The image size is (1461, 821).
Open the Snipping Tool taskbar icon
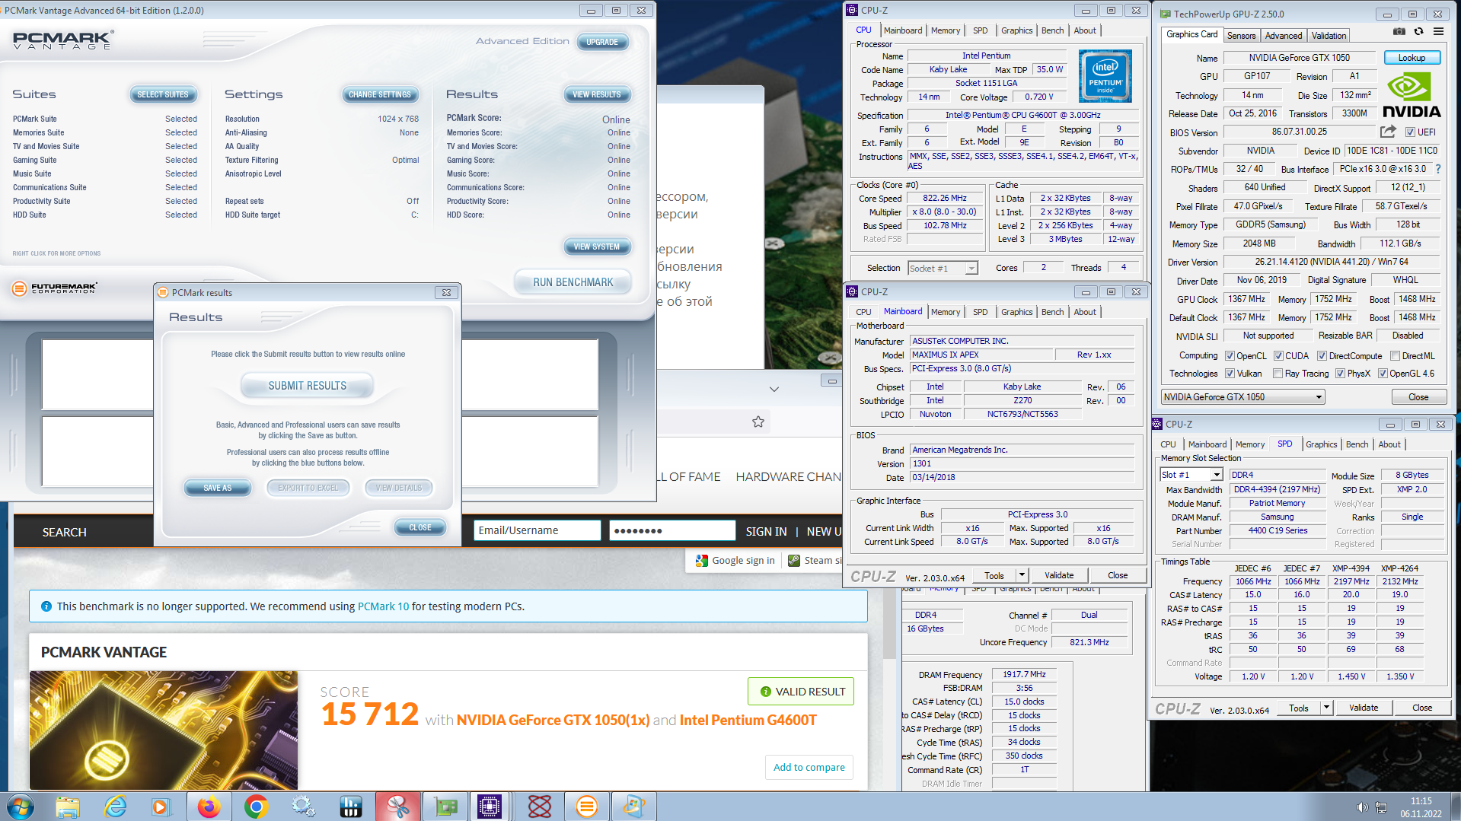pyautogui.click(x=397, y=807)
